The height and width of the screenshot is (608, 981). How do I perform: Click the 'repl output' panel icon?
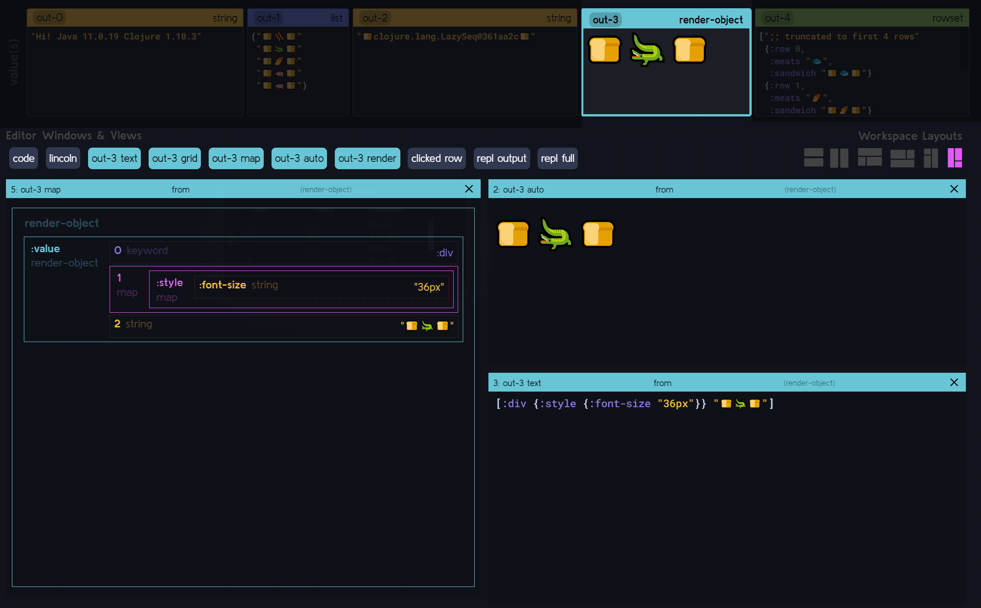[x=502, y=158]
